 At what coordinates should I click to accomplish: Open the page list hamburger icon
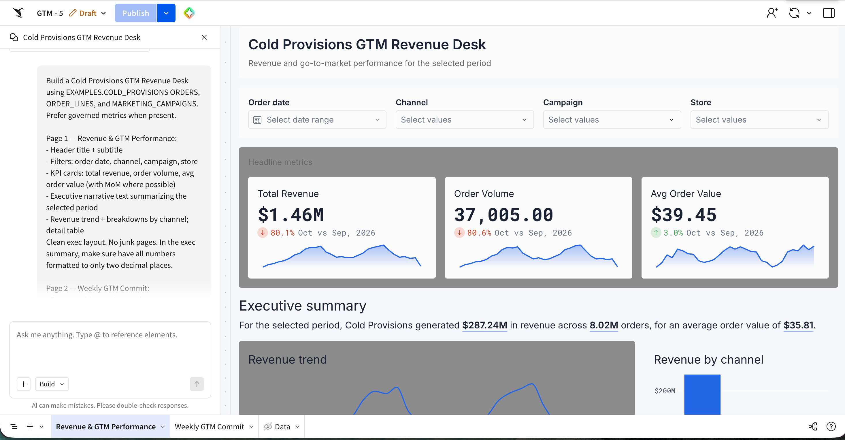[14, 426]
